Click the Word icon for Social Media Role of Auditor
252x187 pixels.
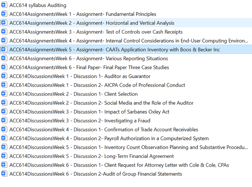point(4,102)
